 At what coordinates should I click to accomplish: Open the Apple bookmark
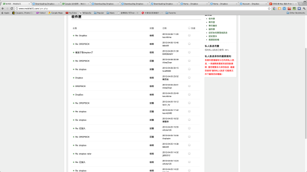click(x=5, y=13)
